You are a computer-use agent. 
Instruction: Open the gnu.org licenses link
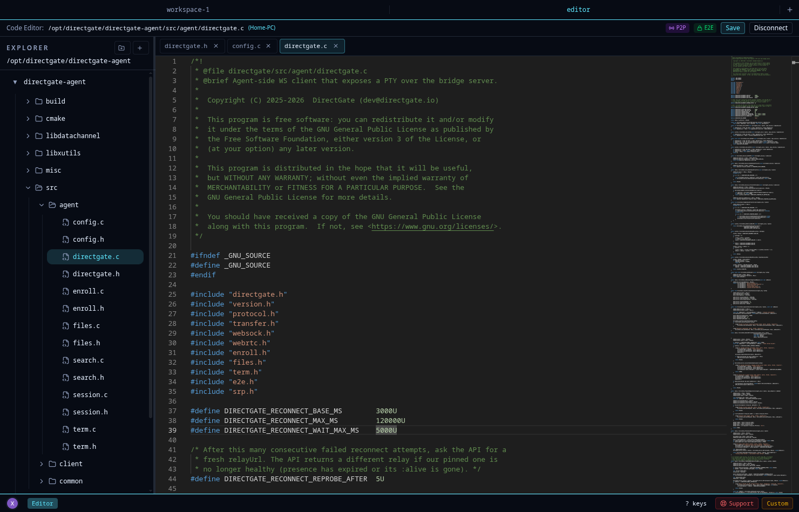[x=432, y=227]
